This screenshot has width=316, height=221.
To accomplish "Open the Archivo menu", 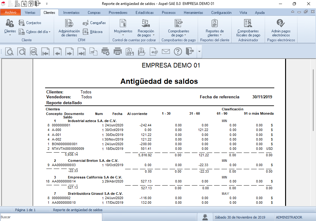I will coord(11,13).
